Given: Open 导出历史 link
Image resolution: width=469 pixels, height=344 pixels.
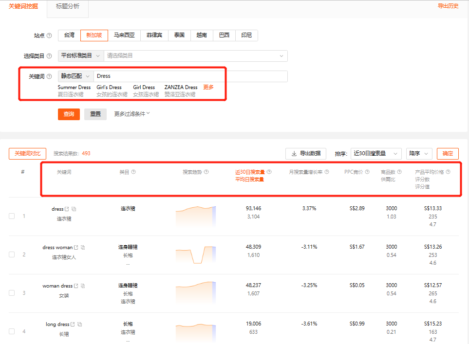Looking at the screenshot, I should [x=448, y=6].
